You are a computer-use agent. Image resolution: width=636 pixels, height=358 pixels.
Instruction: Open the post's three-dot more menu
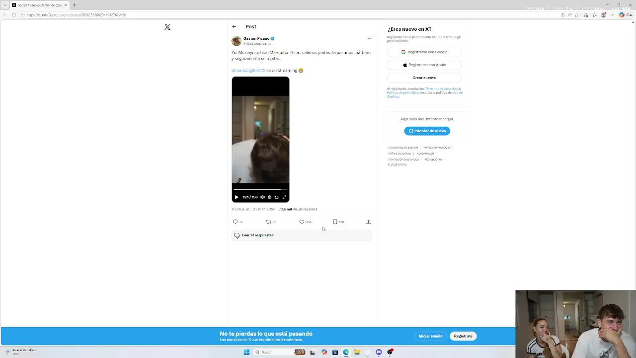click(x=369, y=39)
